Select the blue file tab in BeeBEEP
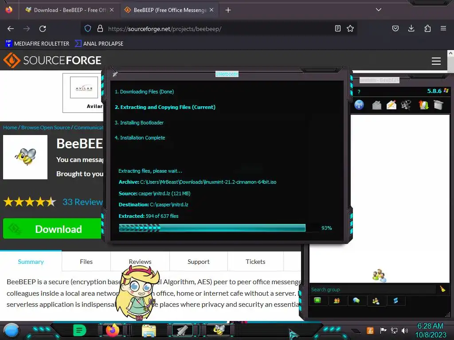Screen dimensions: 454x340 pyautogui.click(x=395, y=301)
